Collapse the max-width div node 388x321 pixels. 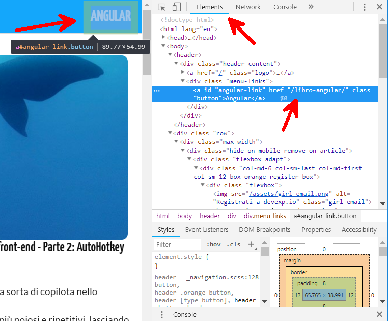point(176,141)
